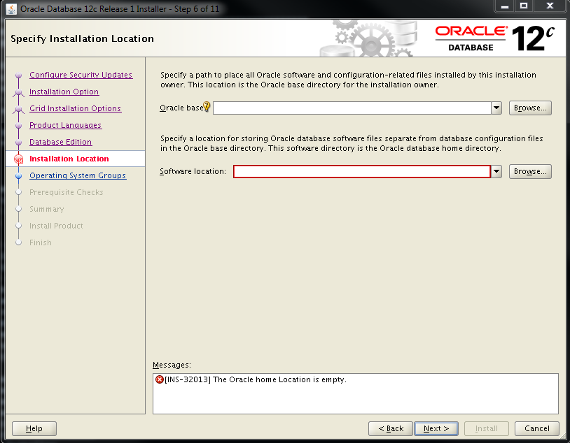Click the Java icon in the title bar
This screenshot has height=443, width=570.
11,8
